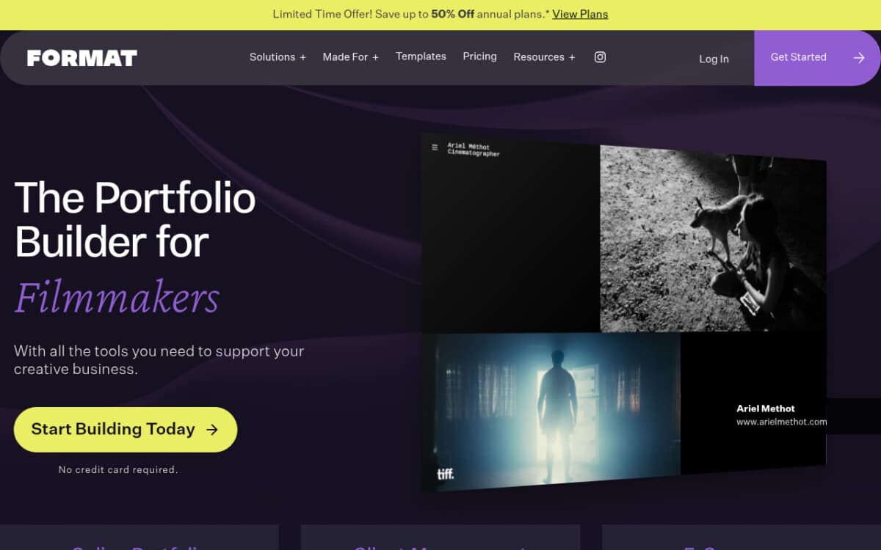Follow the View Plans link

(580, 14)
